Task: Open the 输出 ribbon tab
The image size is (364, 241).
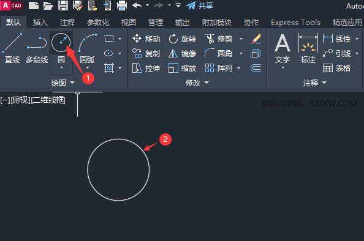Action: tap(182, 23)
